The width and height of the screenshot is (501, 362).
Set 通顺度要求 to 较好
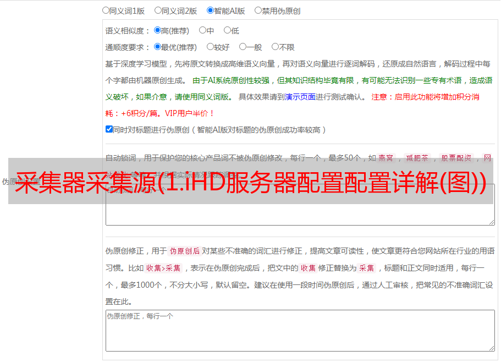click(210, 47)
